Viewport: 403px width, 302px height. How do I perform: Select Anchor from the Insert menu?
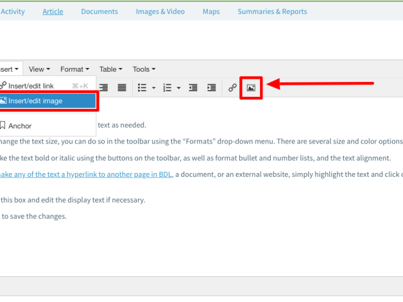tap(20, 126)
